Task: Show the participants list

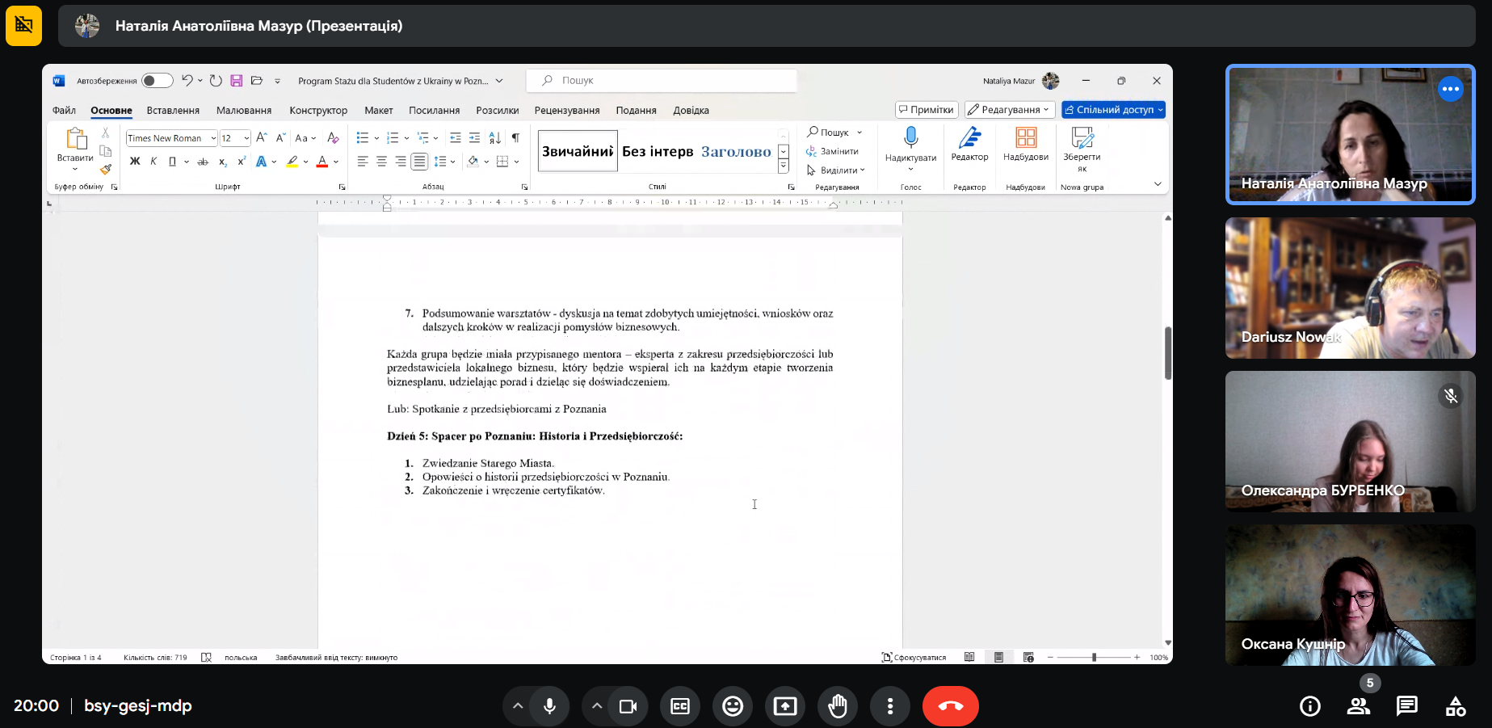Action: tap(1359, 706)
